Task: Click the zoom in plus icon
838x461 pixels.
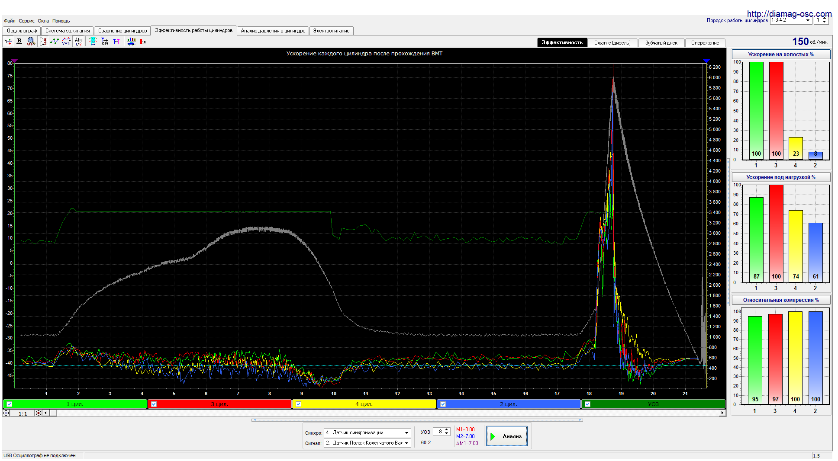Action: tap(39, 413)
